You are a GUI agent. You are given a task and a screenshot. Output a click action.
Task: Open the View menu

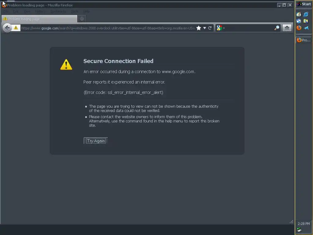(27, 11)
